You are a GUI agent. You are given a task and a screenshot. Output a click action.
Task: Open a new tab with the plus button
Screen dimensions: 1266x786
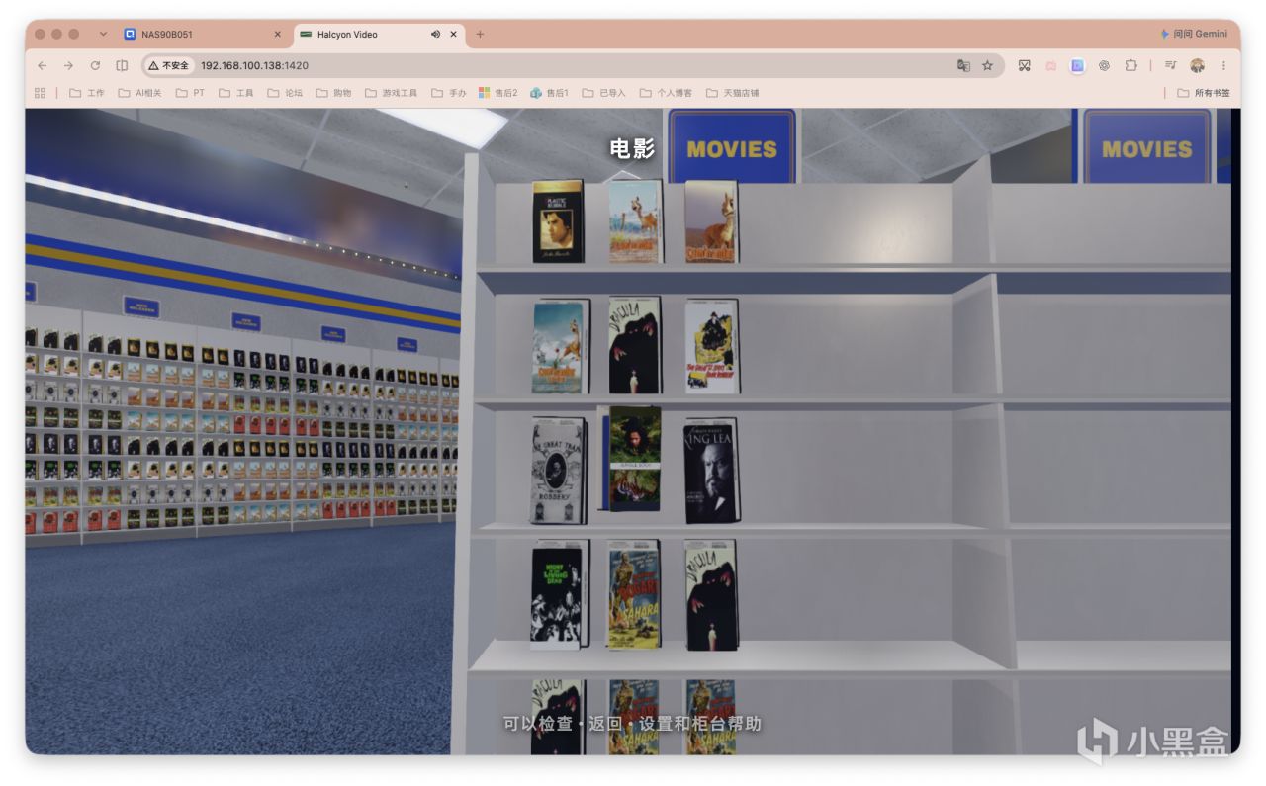[480, 34]
